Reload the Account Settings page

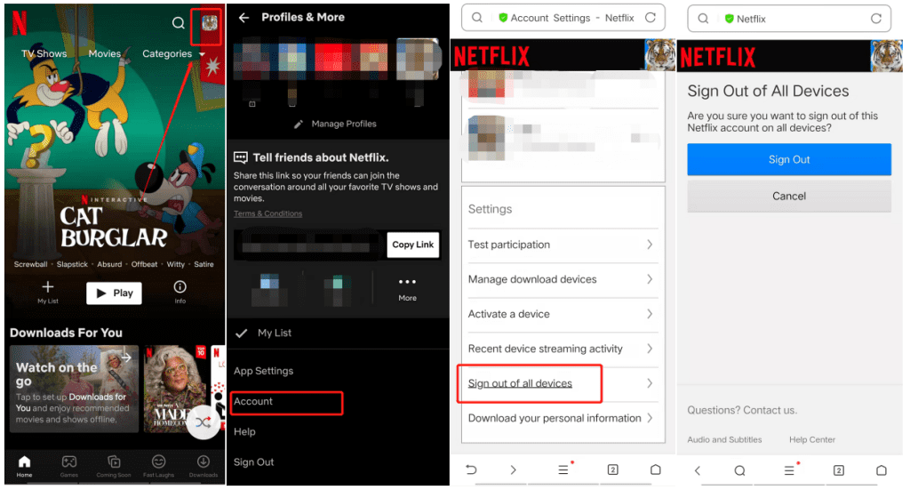point(651,18)
